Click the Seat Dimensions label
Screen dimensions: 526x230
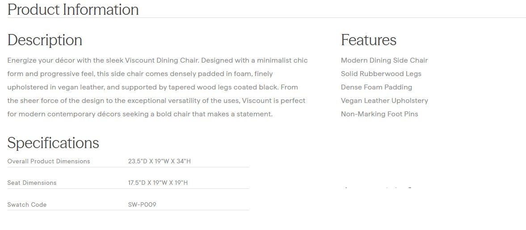click(x=32, y=183)
